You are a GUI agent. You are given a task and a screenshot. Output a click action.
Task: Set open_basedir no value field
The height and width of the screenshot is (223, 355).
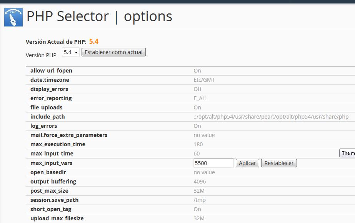tap(204, 172)
